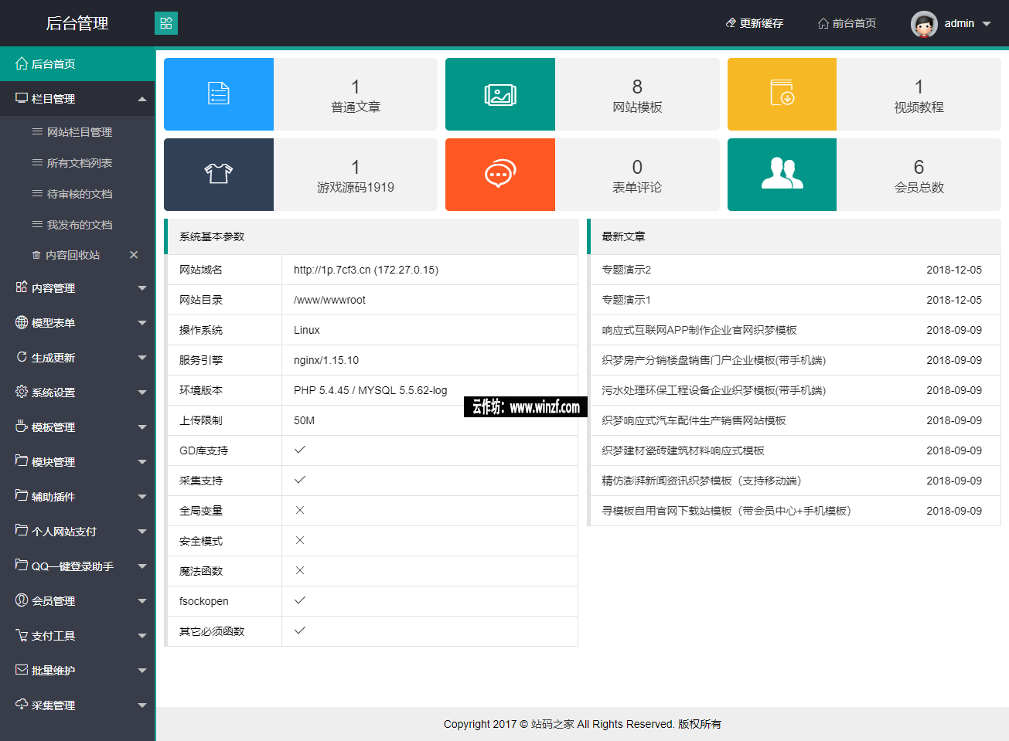
Task: Click the 栏目管理 monitor icon
Action: tap(22, 98)
